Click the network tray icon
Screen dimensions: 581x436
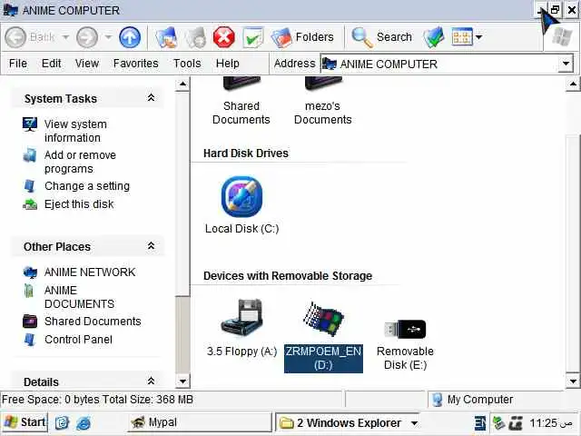(498, 423)
